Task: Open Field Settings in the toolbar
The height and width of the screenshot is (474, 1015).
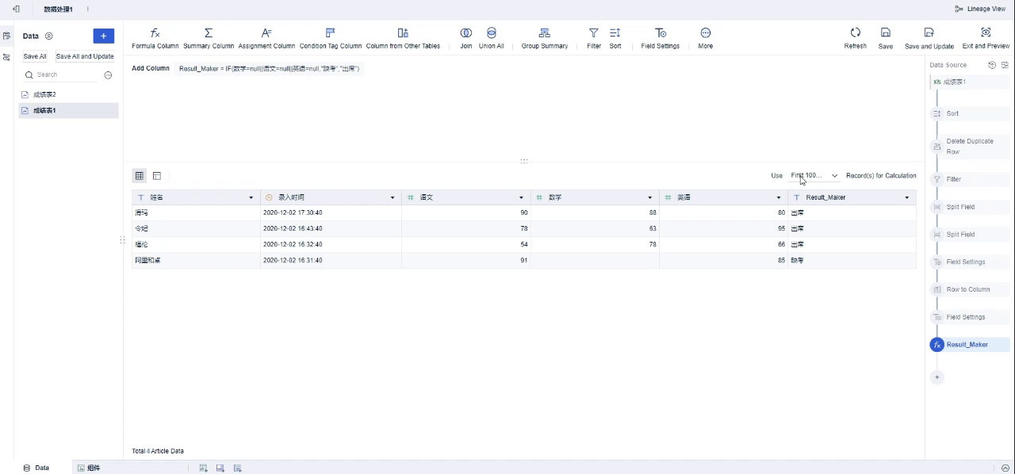Action: [x=661, y=38]
